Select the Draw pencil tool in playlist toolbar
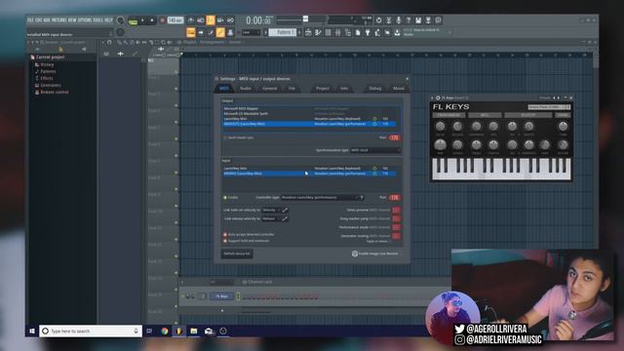Screen dimensions: 624x351 (119, 42)
